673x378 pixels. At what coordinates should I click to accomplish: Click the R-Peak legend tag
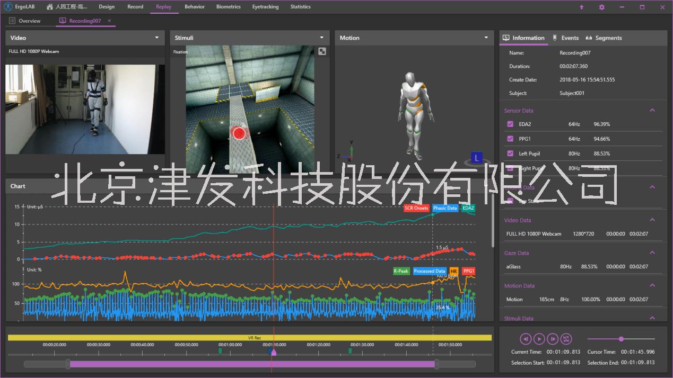(401, 271)
